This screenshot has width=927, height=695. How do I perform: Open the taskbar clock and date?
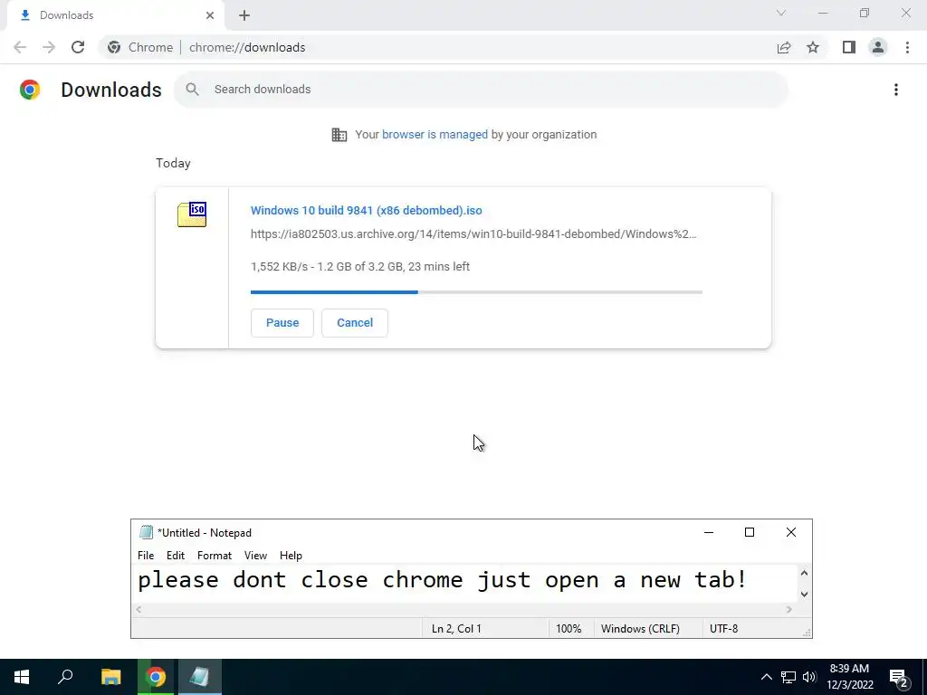849,677
